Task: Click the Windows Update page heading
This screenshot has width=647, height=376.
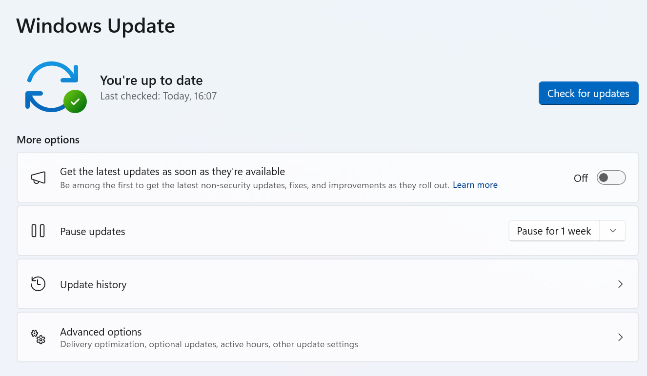Action: [96, 26]
